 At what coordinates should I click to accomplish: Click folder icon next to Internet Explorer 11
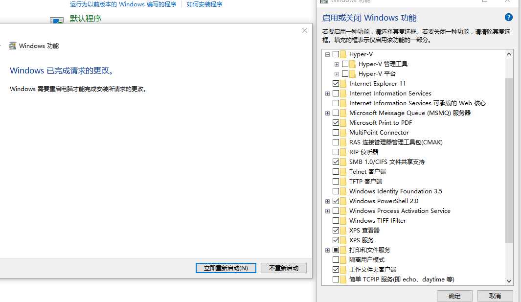[343, 84]
